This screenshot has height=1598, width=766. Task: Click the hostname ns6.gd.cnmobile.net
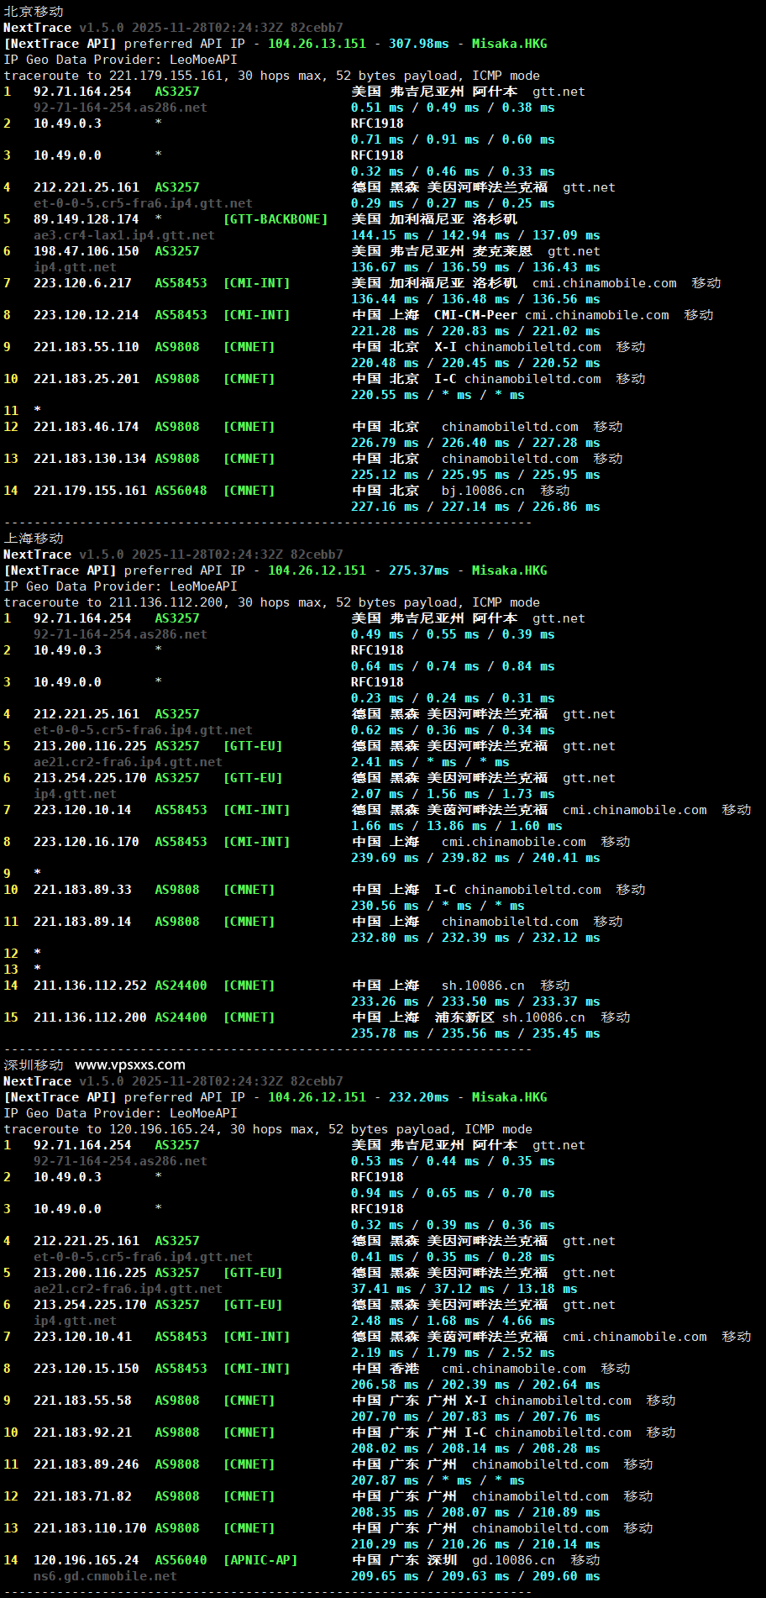(105, 1576)
